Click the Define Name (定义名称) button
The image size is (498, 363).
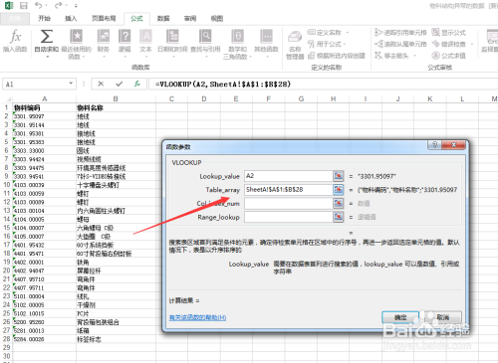pyautogui.click(x=325, y=33)
